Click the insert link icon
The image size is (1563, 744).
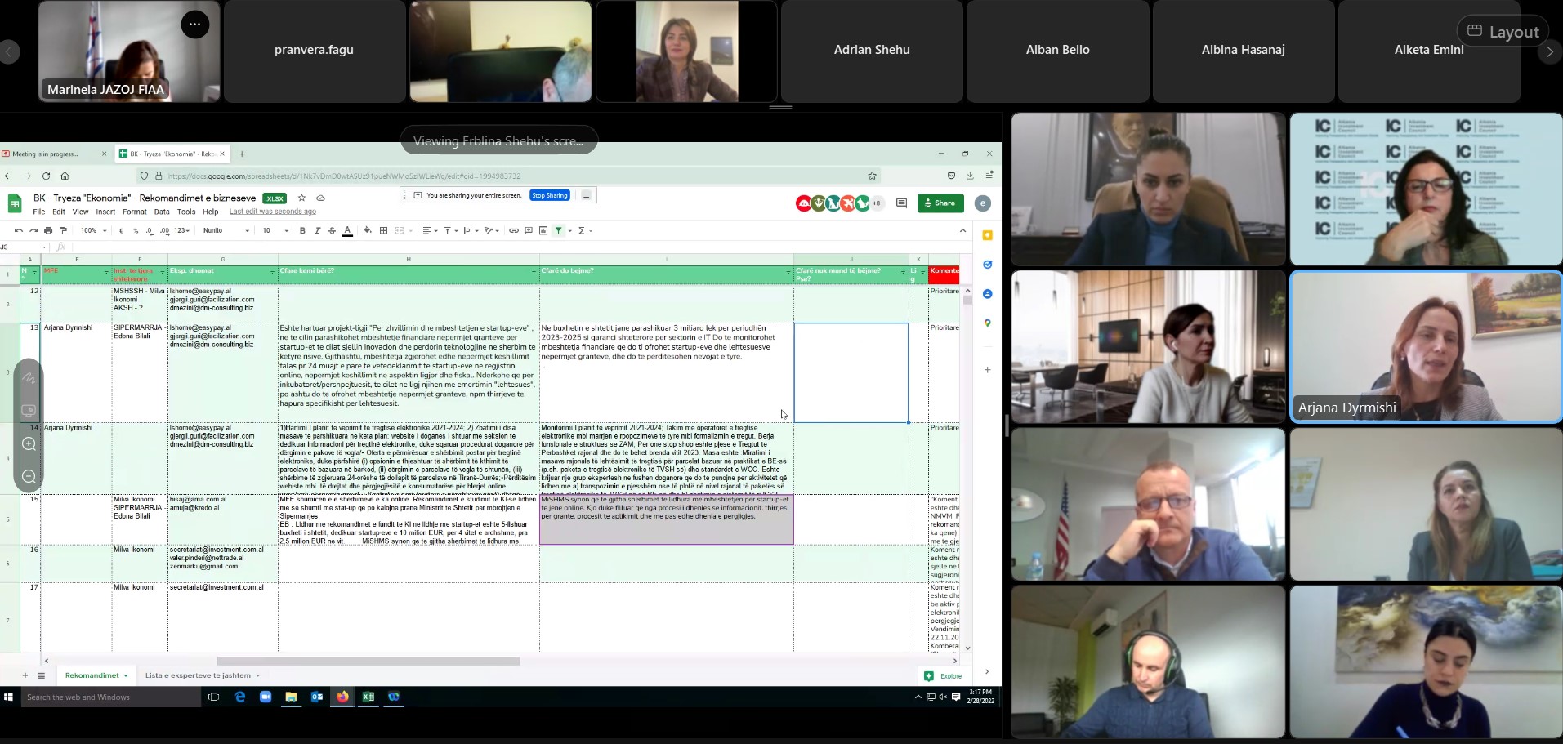pyautogui.click(x=514, y=231)
